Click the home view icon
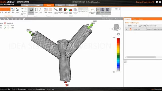Screen dimensions: 162x91 1,19
